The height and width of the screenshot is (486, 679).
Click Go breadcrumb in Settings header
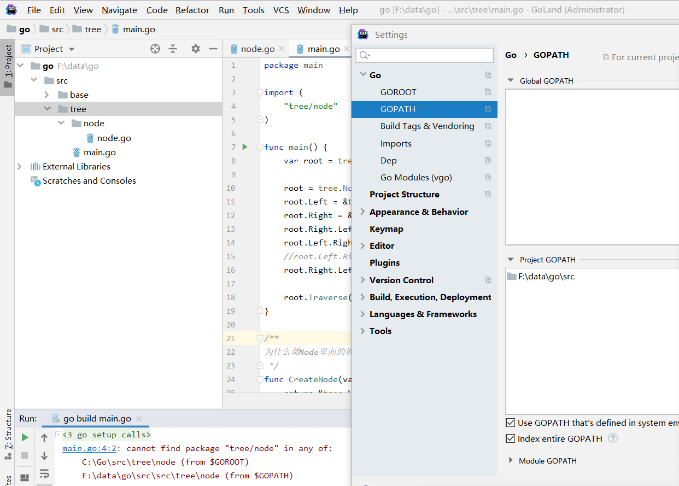coord(511,55)
